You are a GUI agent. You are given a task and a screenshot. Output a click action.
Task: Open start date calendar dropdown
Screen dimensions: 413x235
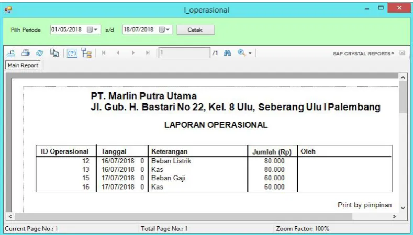tap(93, 30)
